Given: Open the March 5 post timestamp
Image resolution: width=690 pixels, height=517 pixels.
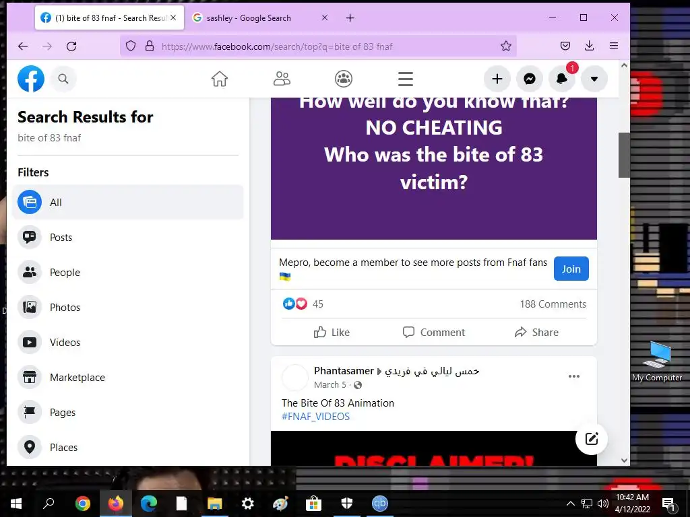Looking at the screenshot, I should pyautogui.click(x=330, y=384).
